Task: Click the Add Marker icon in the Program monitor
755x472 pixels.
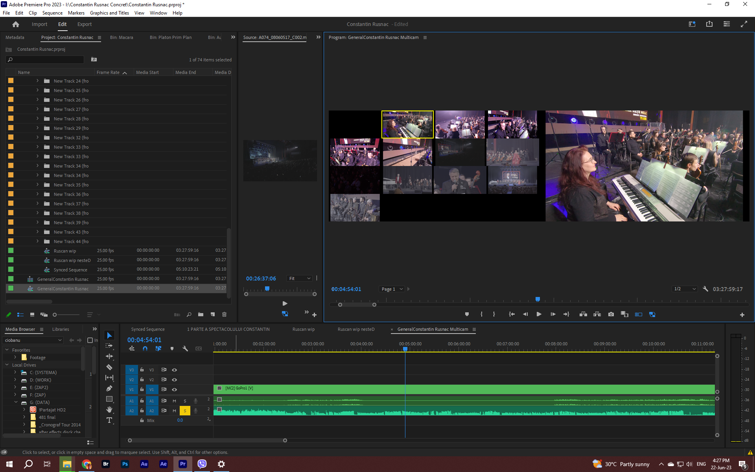Action: (467, 314)
